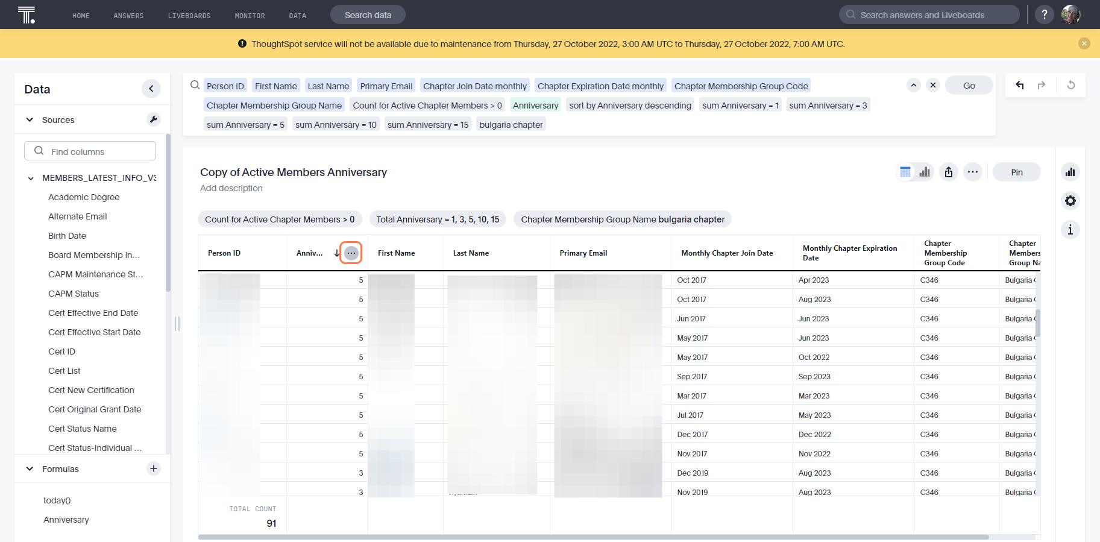
Task: Select the today() formula
Action: [x=57, y=500]
